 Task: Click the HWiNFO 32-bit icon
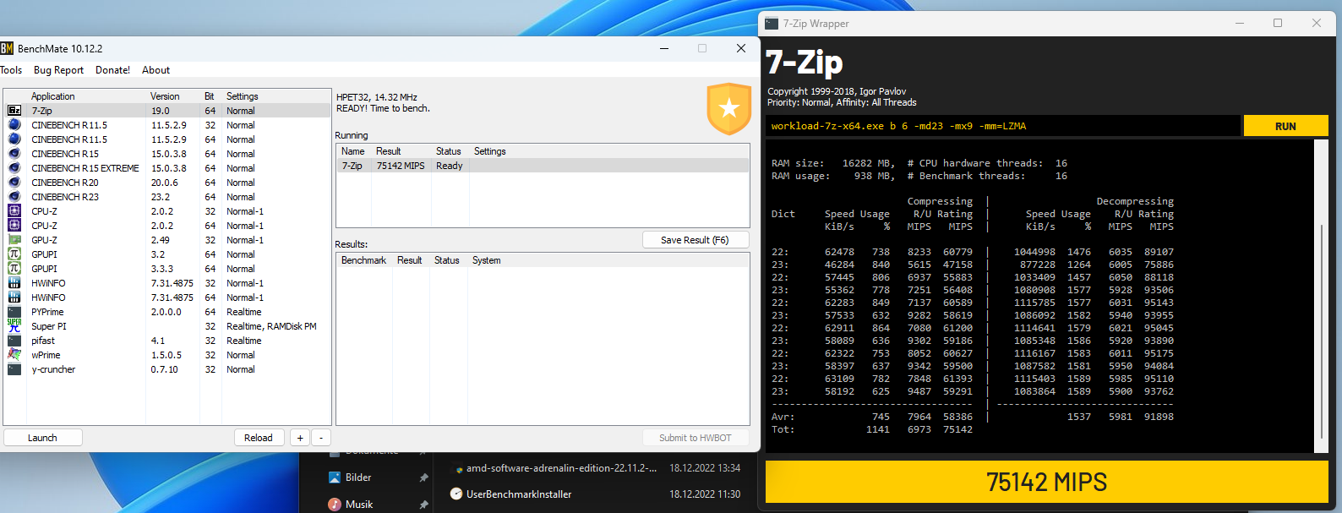[x=14, y=283]
